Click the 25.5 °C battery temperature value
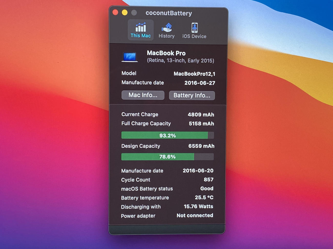The width and height of the screenshot is (333, 249). [x=204, y=197]
